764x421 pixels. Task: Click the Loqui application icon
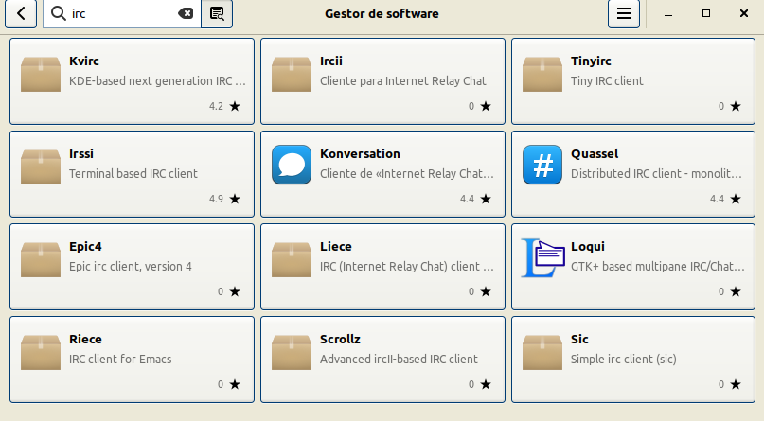[542, 257]
